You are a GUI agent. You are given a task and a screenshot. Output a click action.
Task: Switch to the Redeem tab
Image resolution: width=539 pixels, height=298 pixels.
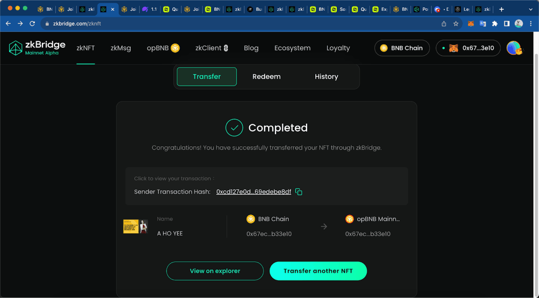tap(266, 77)
